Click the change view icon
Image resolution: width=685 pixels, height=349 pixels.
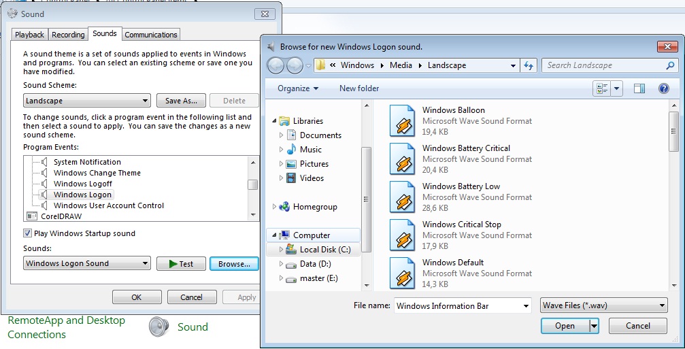tap(602, 88)
